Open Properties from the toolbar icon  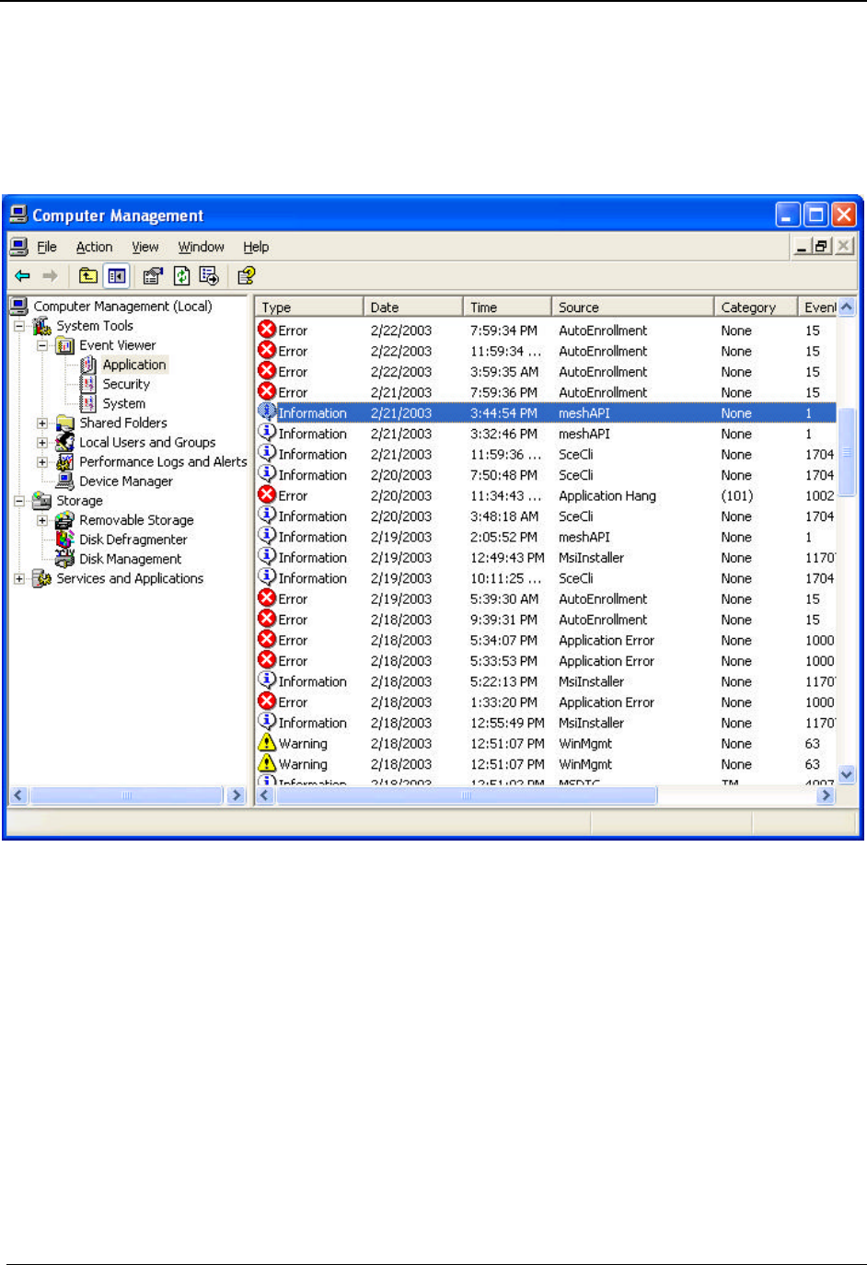153,275
